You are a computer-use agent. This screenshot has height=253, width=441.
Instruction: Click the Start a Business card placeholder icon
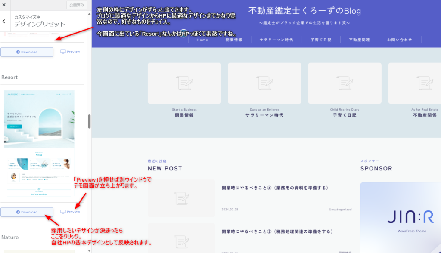(184, 83)
